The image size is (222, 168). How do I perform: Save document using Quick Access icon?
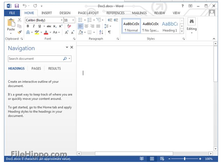coord(16,6)
